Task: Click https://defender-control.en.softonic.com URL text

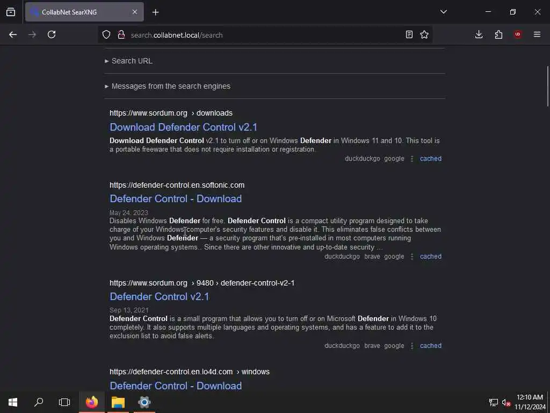Action: (x=177, y=185)
